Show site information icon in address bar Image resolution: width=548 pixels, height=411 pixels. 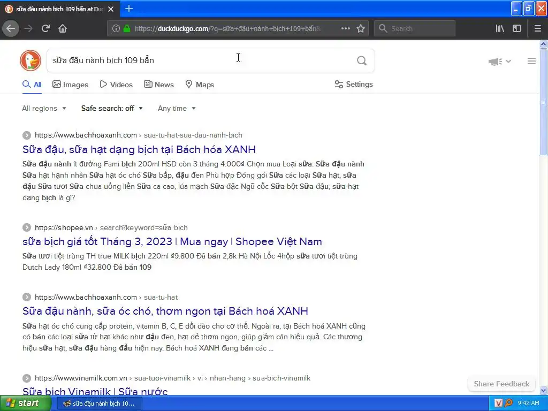tap(116, 28)
